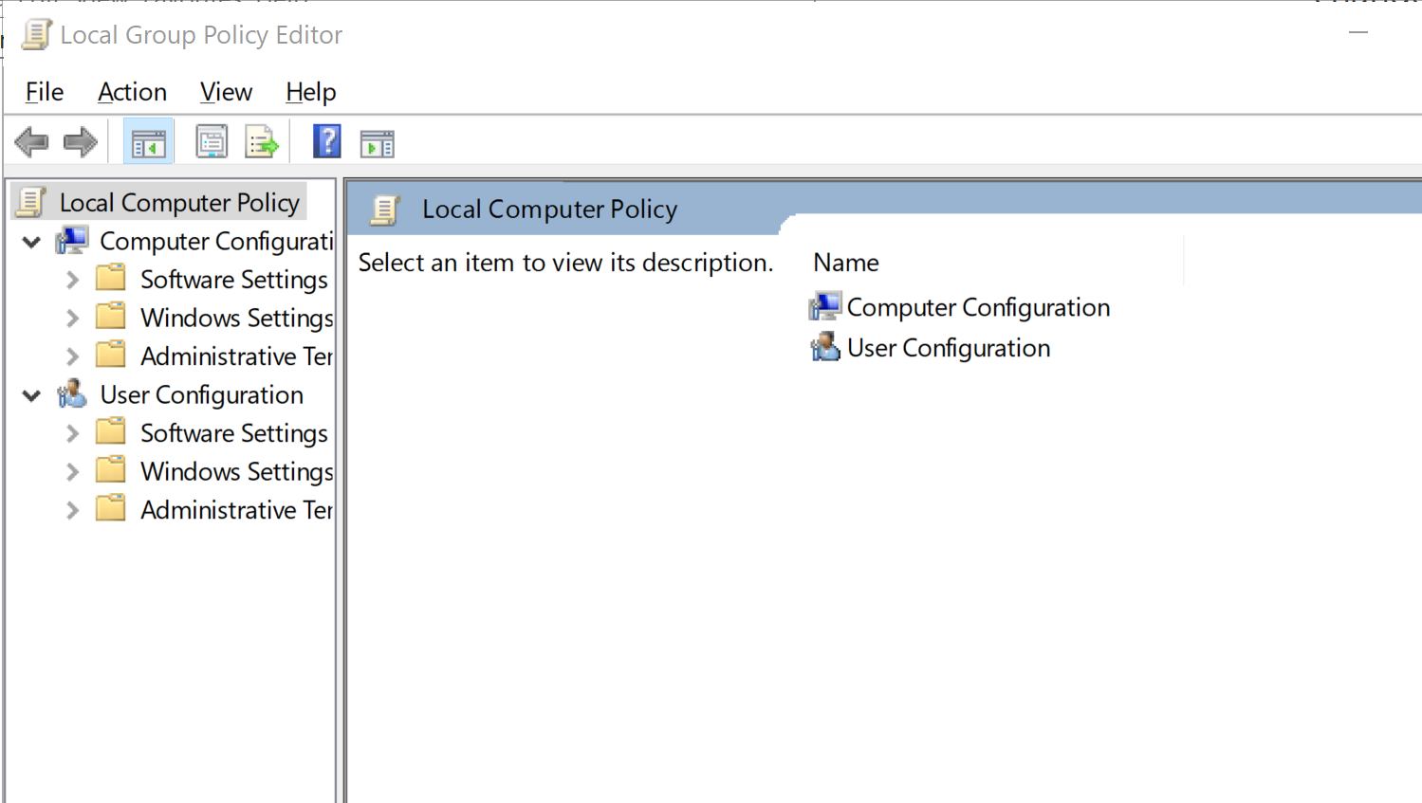Click folder icon of Windows Settings under User Configuration
Screen dimensions: 1422x803
[x=111, y=470]
